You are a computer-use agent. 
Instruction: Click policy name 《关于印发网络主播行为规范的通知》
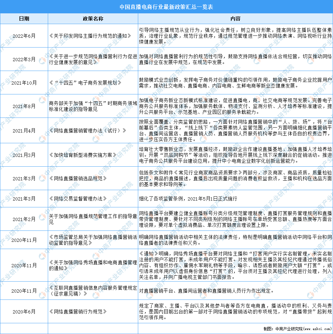[x=90, y=36]
